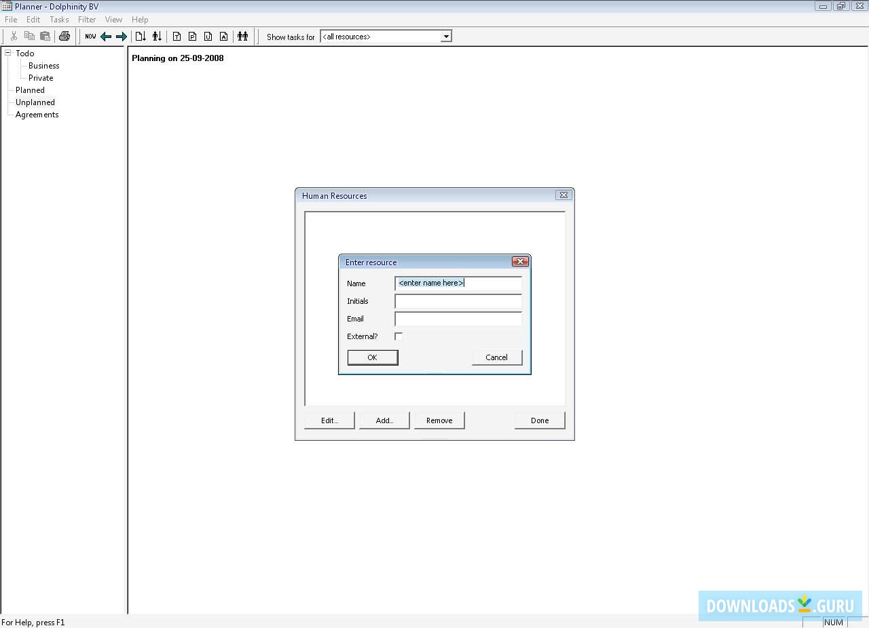Go to next day with right arrow

122,37
